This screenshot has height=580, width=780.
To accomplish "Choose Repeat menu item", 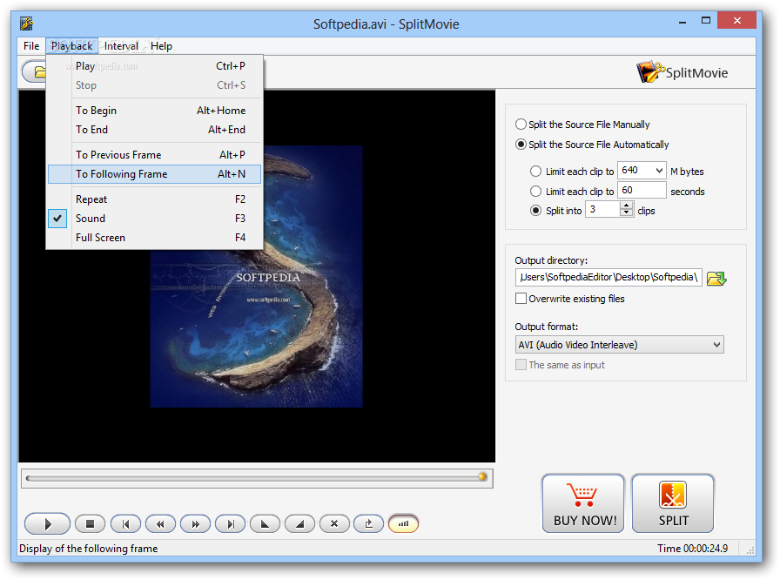I will 154,199.
